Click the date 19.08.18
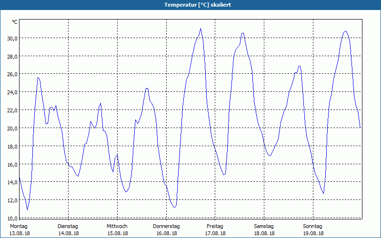The image size is (381, 238). pyautogui.click(x=313, y=233)
